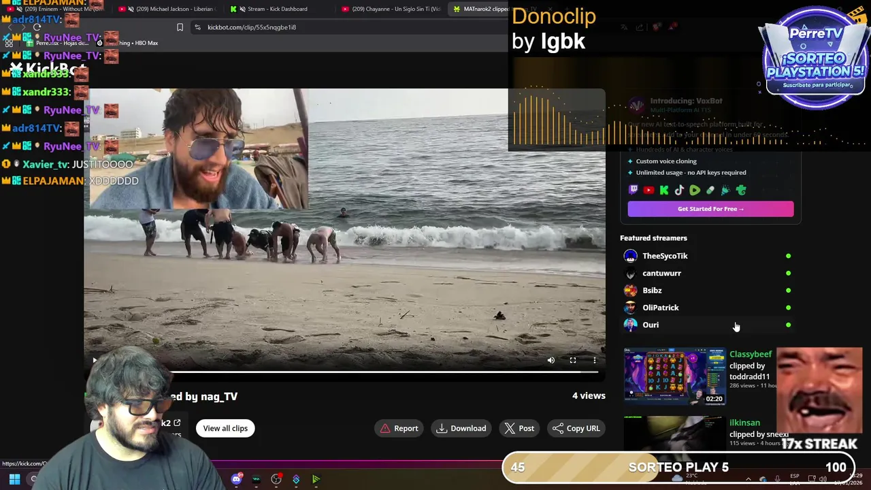The image size is (871, 490).
Task: Switch to the Chayanne - Un Siglo Sin Ti tab
Action: point(391,9)
